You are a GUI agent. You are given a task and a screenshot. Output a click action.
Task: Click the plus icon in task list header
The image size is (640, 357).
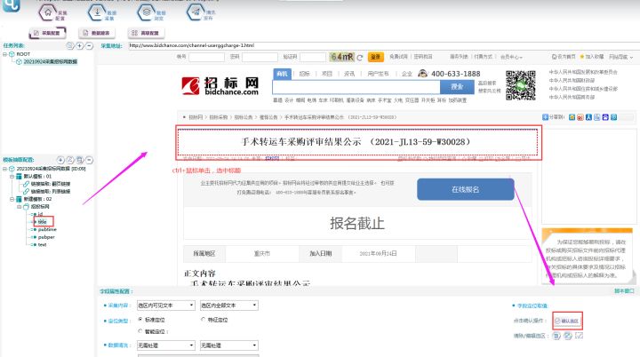pos(80,45)
